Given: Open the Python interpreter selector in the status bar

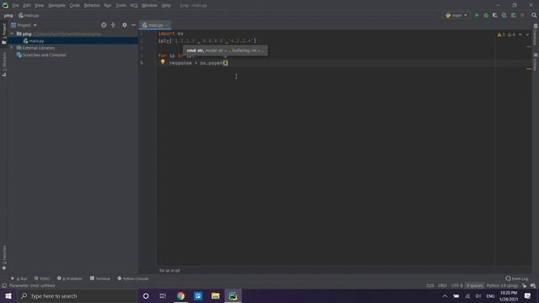Looking at the screenshot, I should click(502, 286).
